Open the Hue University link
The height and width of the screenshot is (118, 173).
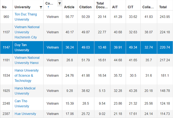(x=25, y=114)
